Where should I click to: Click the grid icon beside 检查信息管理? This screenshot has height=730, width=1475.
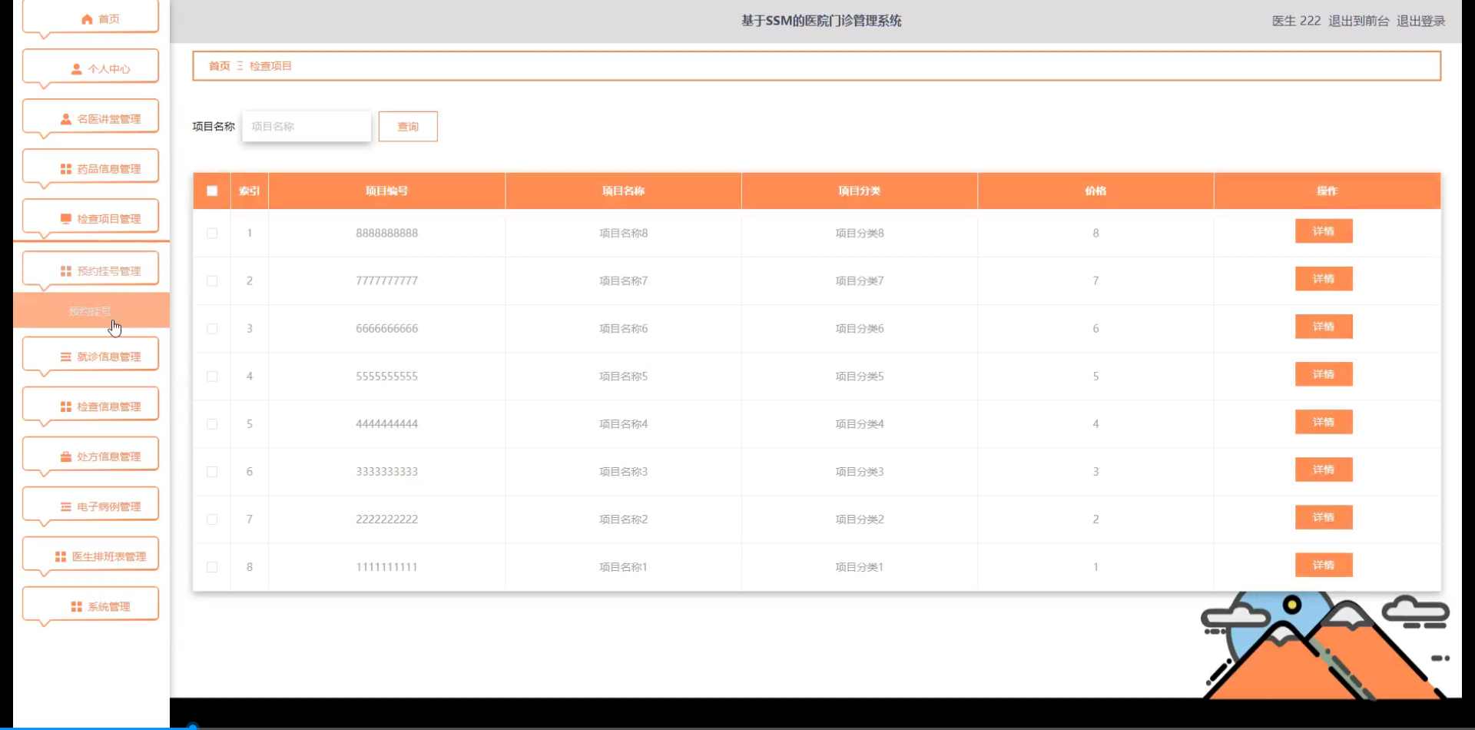click(65, 406)
